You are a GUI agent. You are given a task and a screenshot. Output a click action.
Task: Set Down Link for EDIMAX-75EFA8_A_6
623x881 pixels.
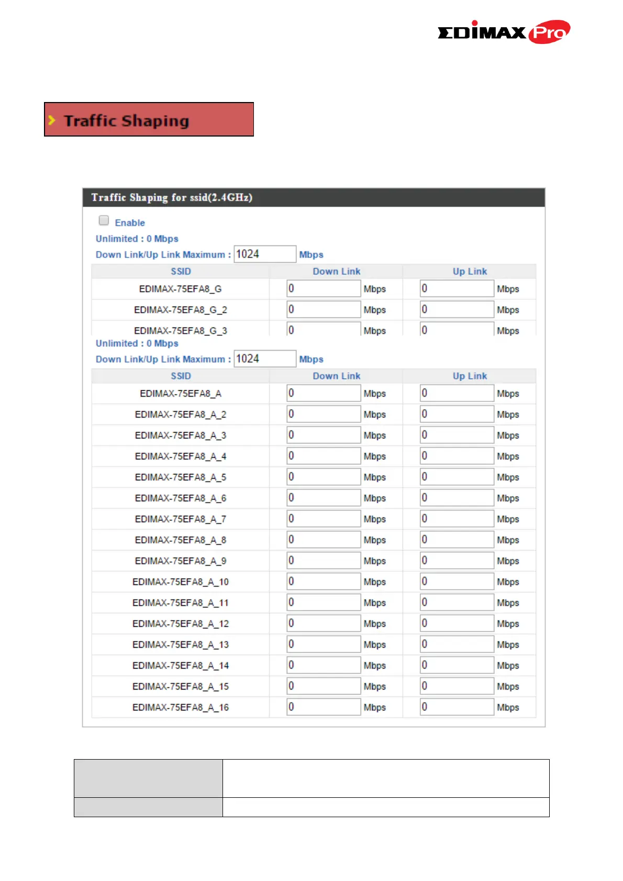pos(324,498)
